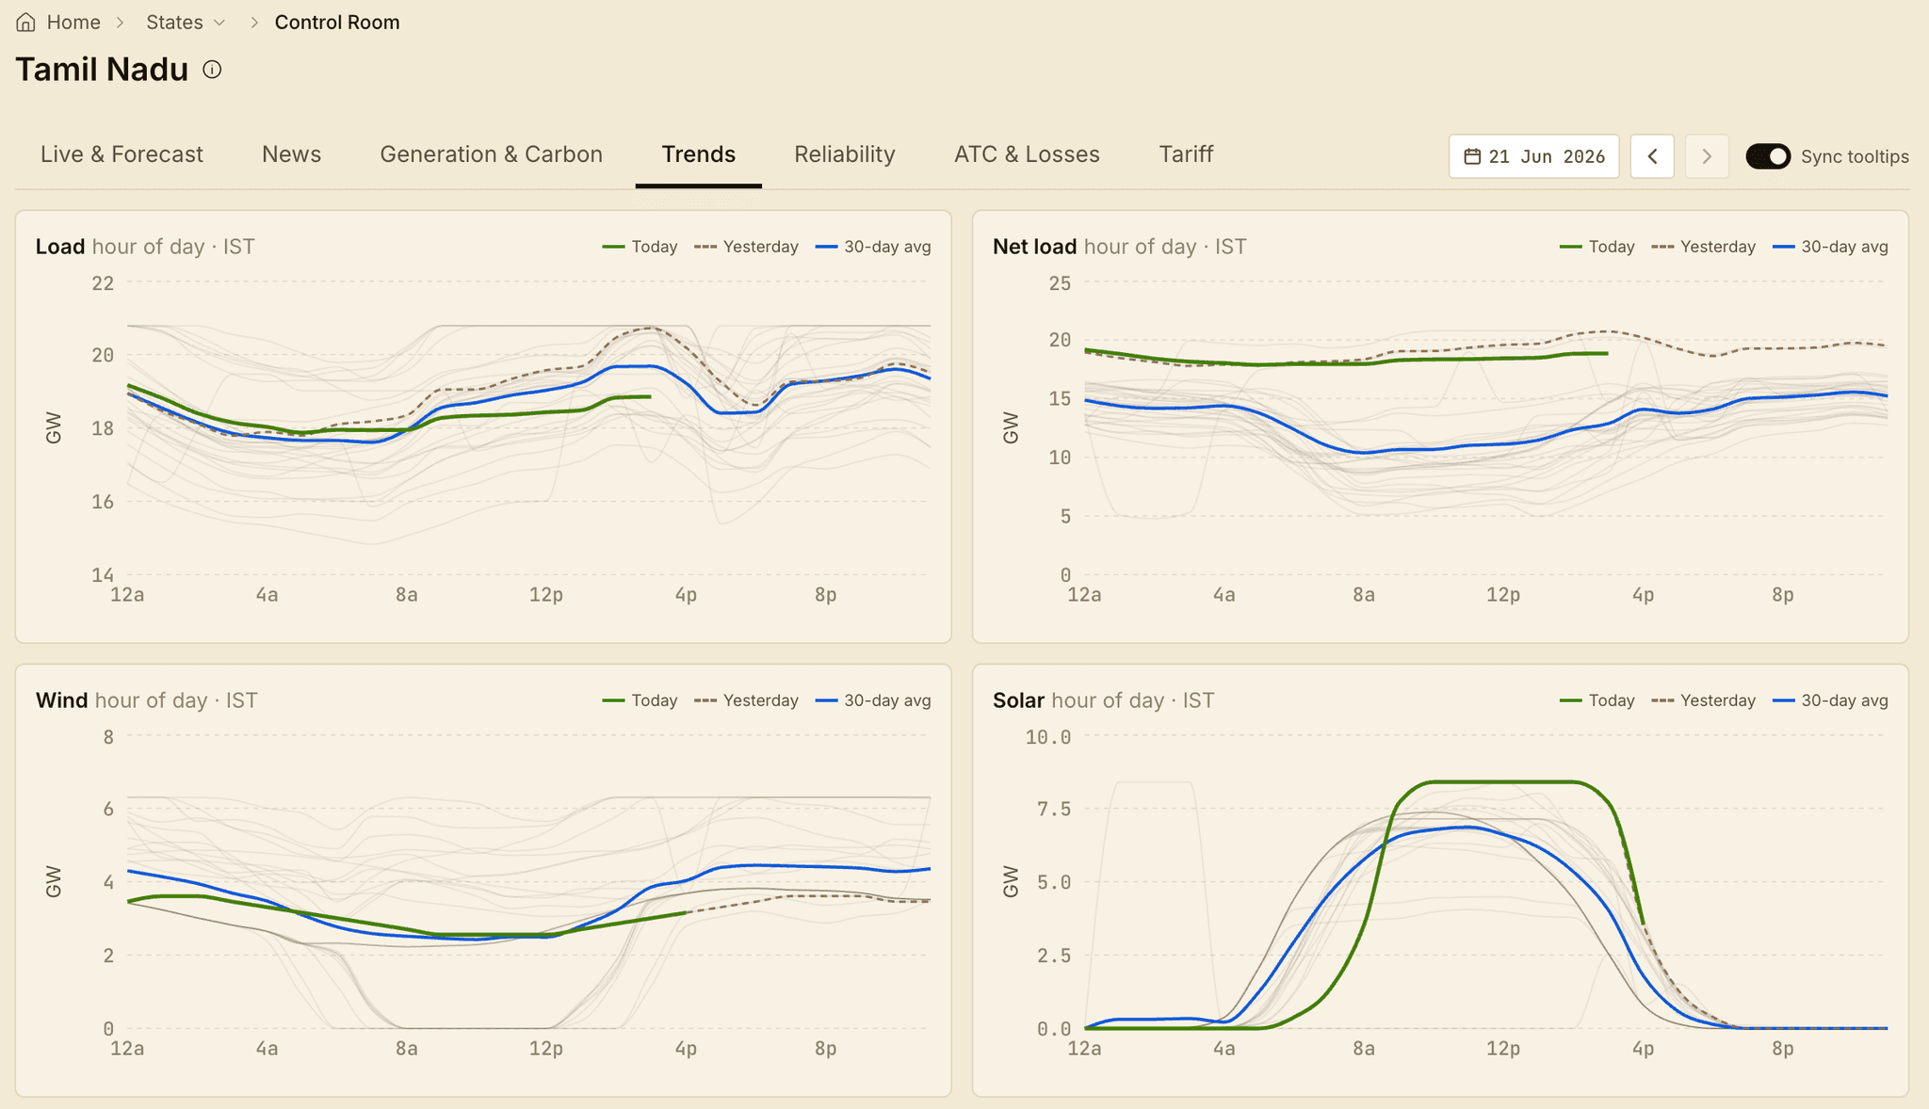Toggle 30-day avg in Load chart legend

(x=873, y=247)
